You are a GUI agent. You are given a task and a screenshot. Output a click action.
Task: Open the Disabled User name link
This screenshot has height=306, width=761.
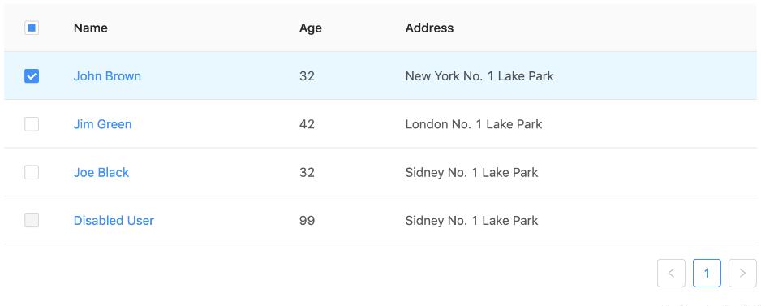tap(114, 221)
